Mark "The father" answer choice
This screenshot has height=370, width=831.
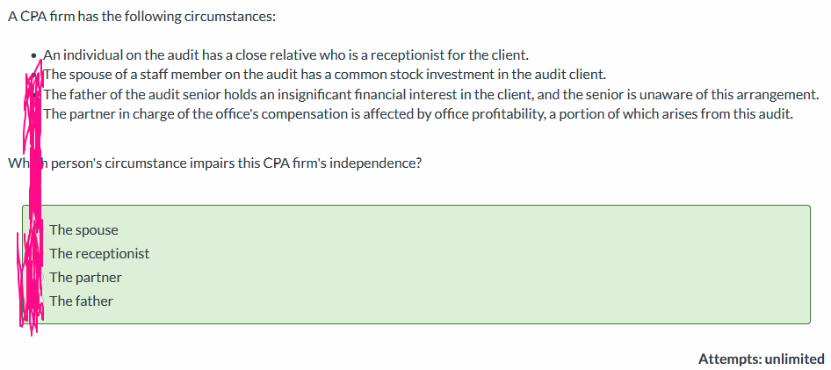tap(81, 301)
